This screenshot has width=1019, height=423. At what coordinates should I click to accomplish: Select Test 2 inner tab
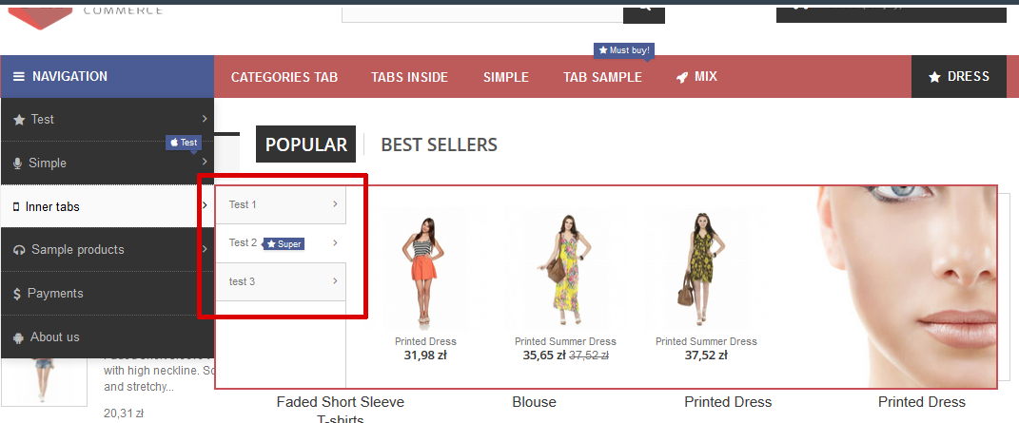tap(281, 242)
